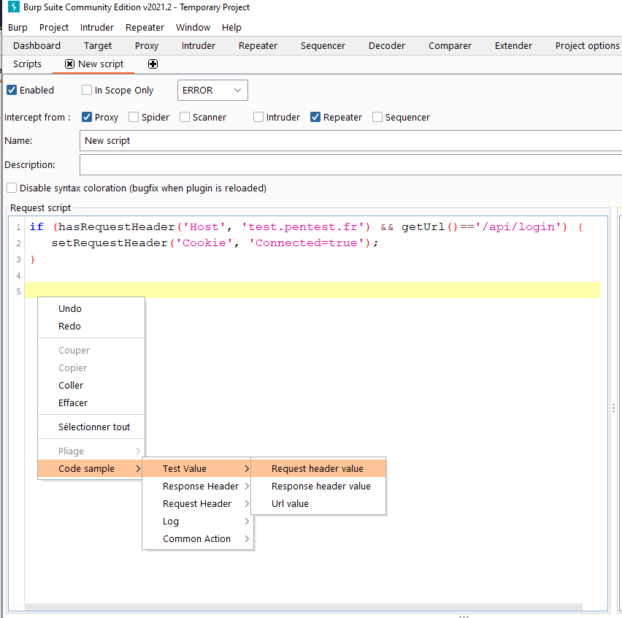Screen dimensions: 622x618
Task: Switch to the Decoder tab
Action: pos(387,45)
